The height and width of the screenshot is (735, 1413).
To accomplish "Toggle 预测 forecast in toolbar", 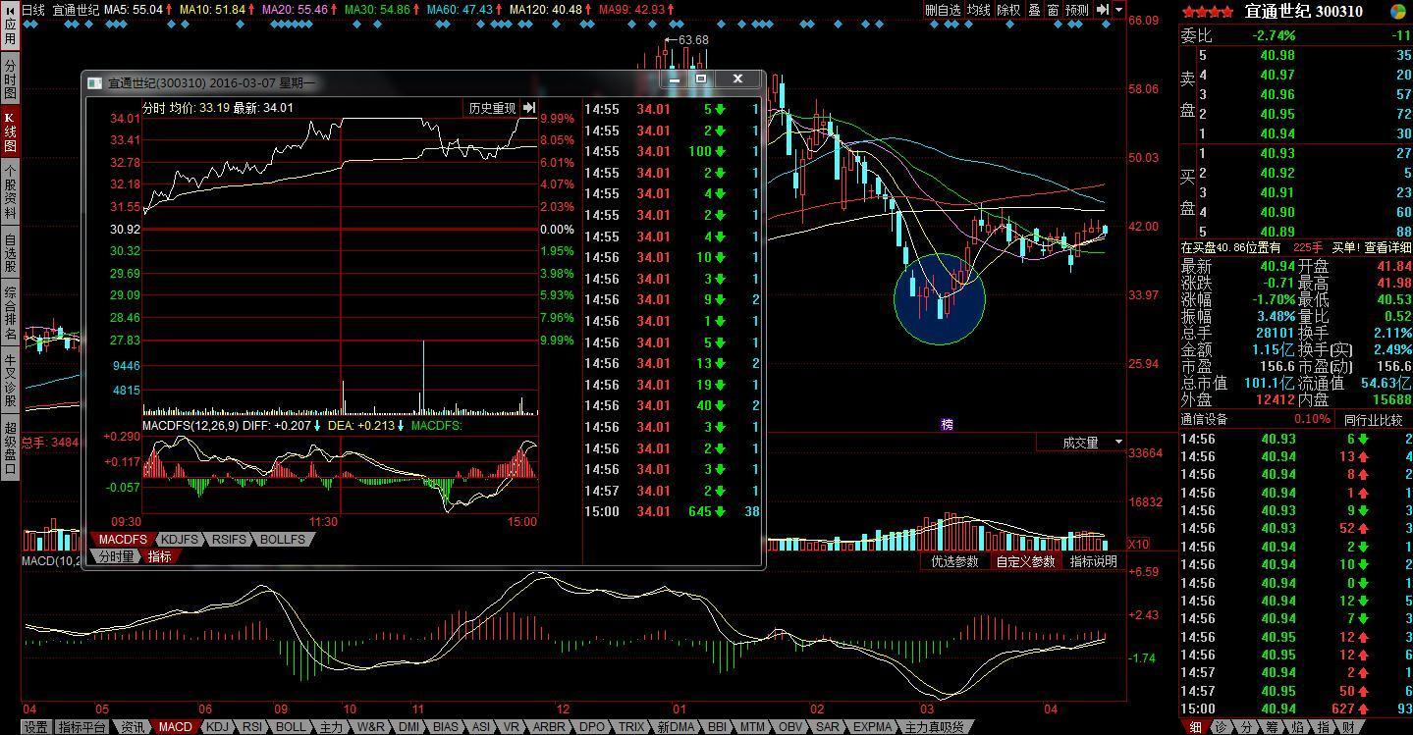I will click(x=1077, y=10).
